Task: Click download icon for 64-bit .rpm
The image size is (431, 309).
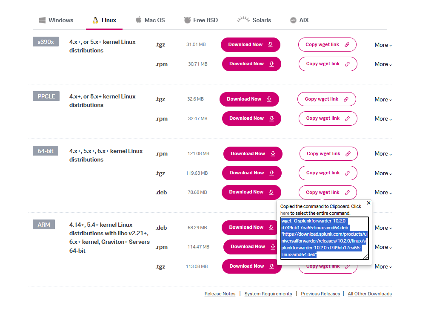Action: pos(273,154)
